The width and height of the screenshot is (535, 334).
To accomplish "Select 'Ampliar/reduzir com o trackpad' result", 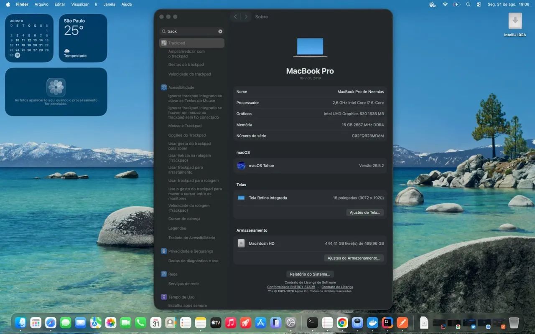I will [186, 54].
